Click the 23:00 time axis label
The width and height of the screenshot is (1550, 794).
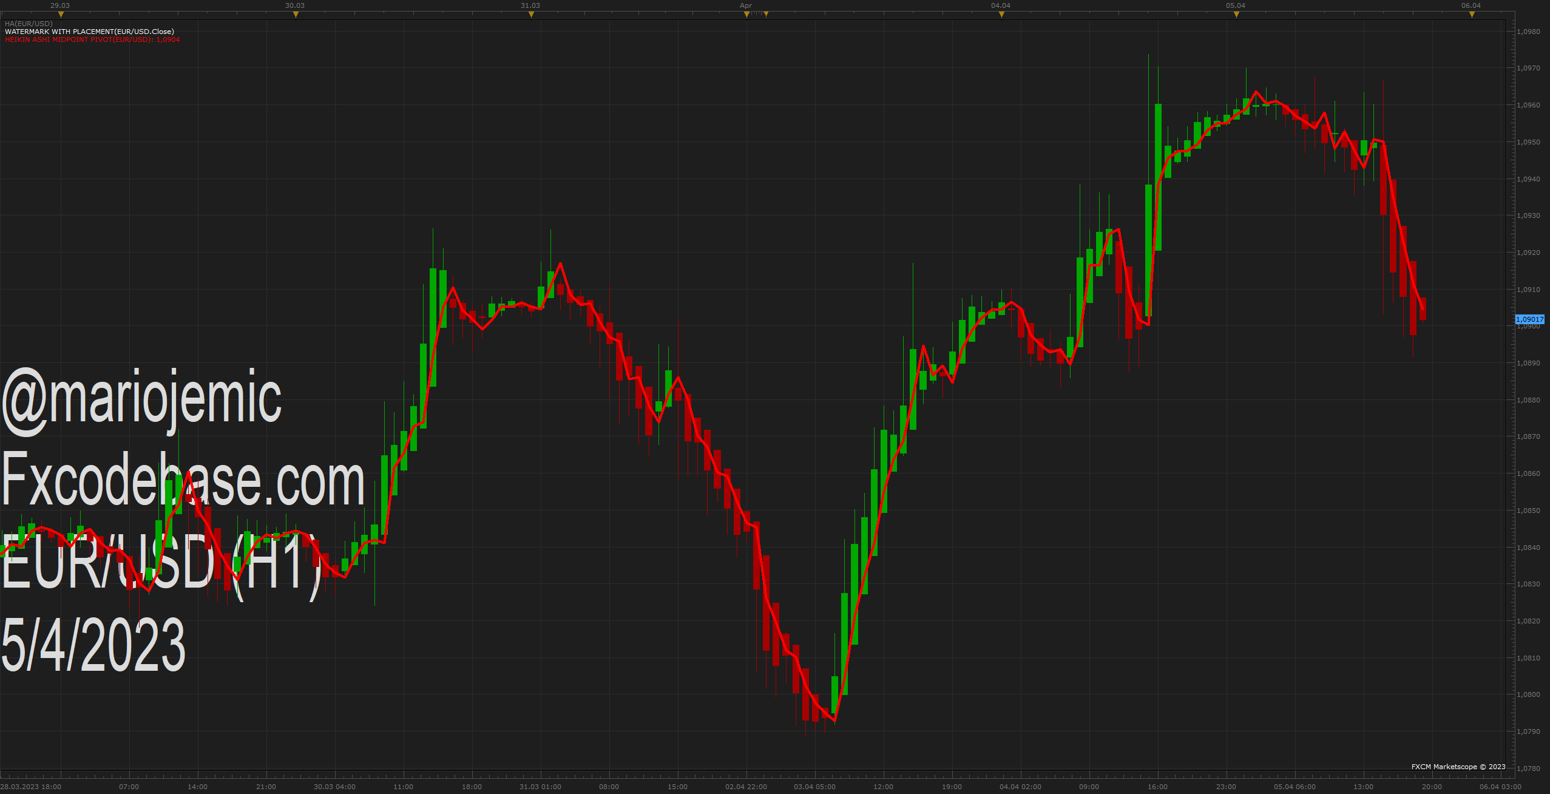(1226, 787)
